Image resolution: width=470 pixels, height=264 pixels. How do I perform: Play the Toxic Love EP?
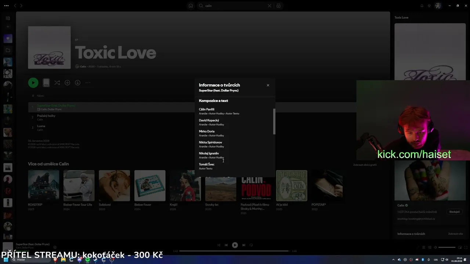pos(33,82)
